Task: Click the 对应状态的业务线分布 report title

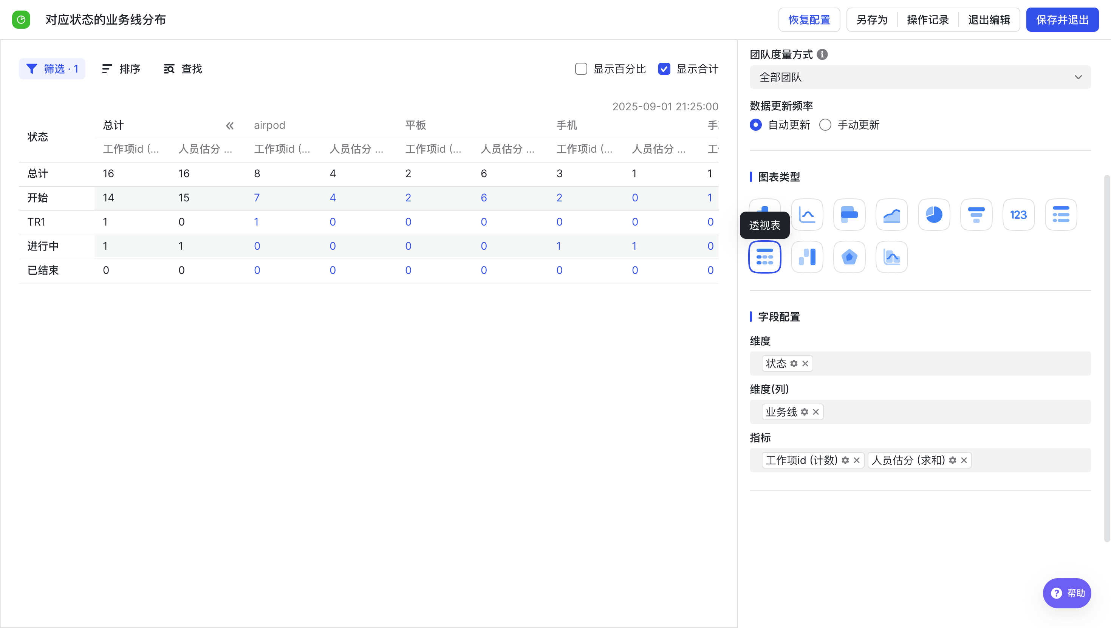Action: [106, 19]
